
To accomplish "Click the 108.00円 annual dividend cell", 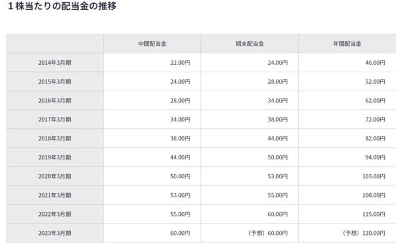I will pos(373,195).
